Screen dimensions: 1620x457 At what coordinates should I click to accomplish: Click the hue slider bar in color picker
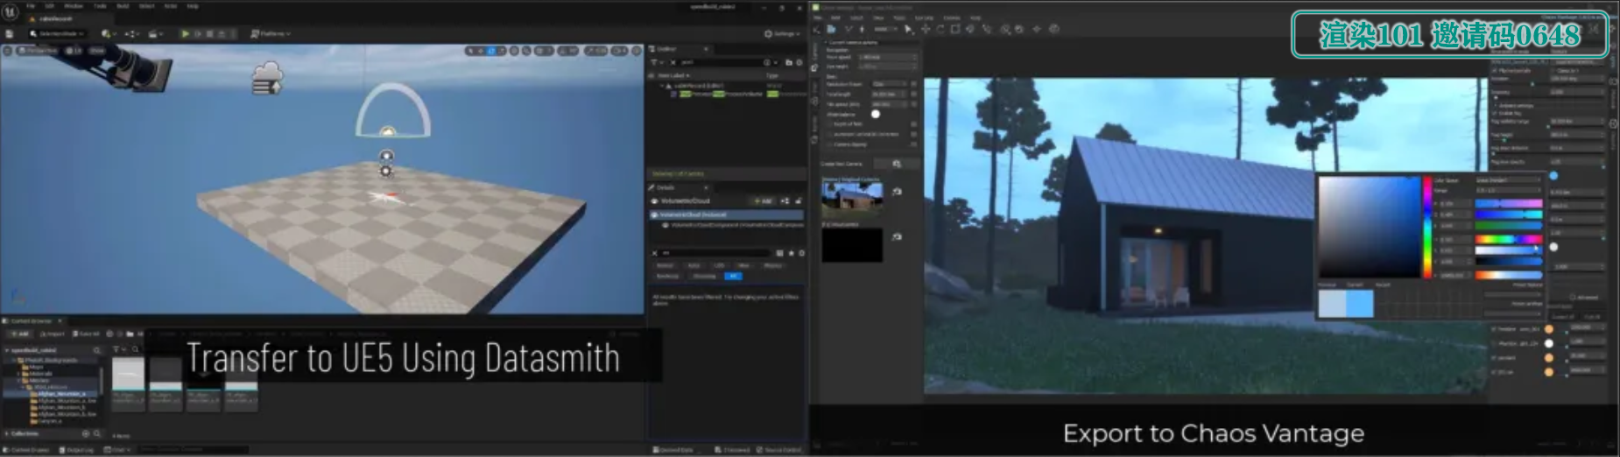pyautogui.click(x=1427, y=227)
